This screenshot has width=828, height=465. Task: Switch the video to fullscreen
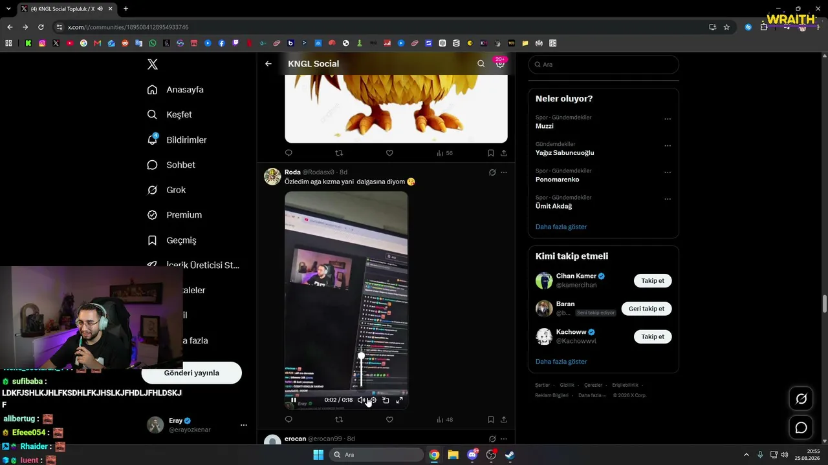coord(400,400)
